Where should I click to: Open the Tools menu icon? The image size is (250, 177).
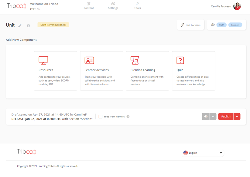pos(137,4)
